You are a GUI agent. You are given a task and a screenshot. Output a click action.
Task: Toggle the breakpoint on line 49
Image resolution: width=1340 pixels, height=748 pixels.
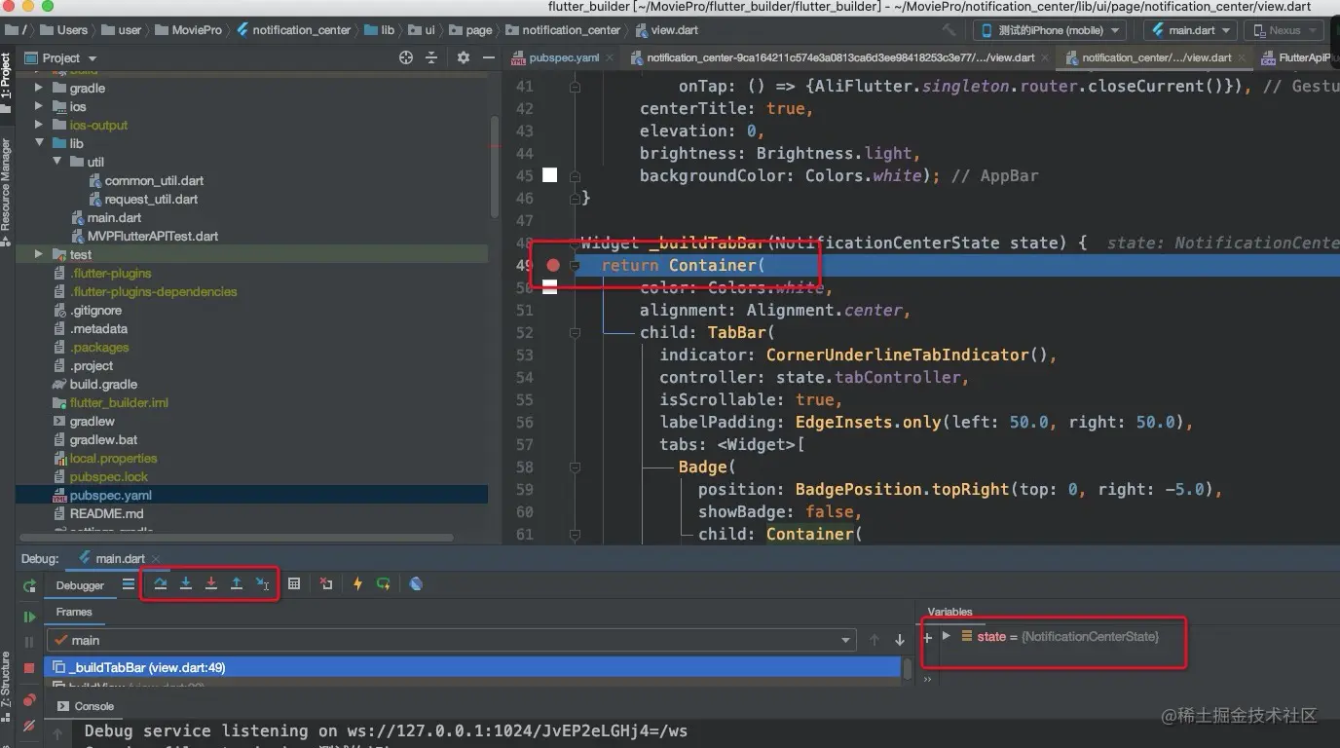coord(553,265)
